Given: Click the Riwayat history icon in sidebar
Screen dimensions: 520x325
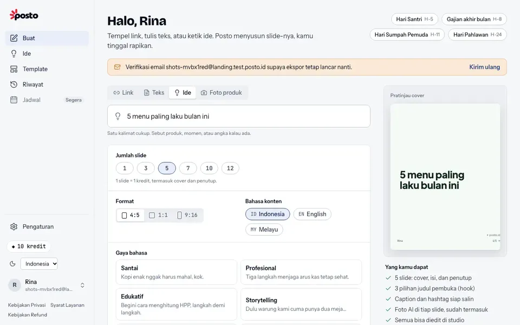Looking at the screenshot, I should click(14, 84).
